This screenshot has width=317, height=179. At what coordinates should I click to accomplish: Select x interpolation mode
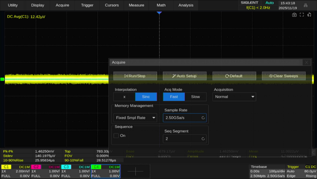click(124, 97)
